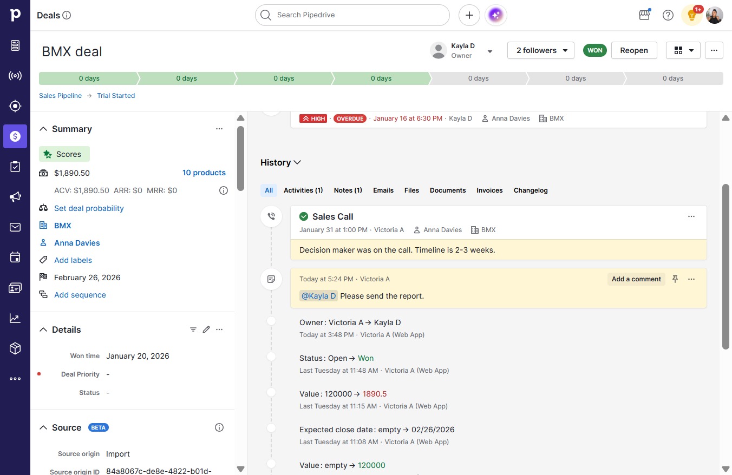Click the Pipedrive logo icon
732x475 pixels.
(x=15, y=15)
